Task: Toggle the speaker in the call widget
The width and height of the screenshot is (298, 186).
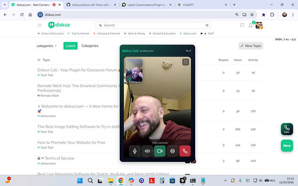Action: pyautogui.click(x=147, y=151)
